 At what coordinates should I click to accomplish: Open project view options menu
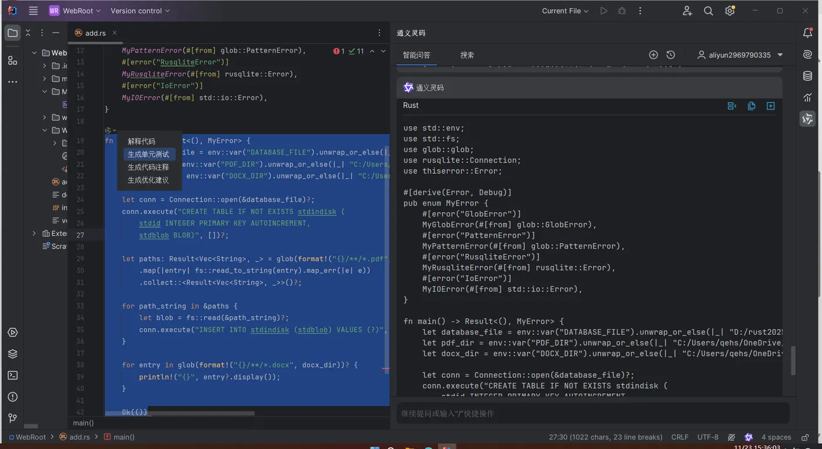tap(42, 33)
